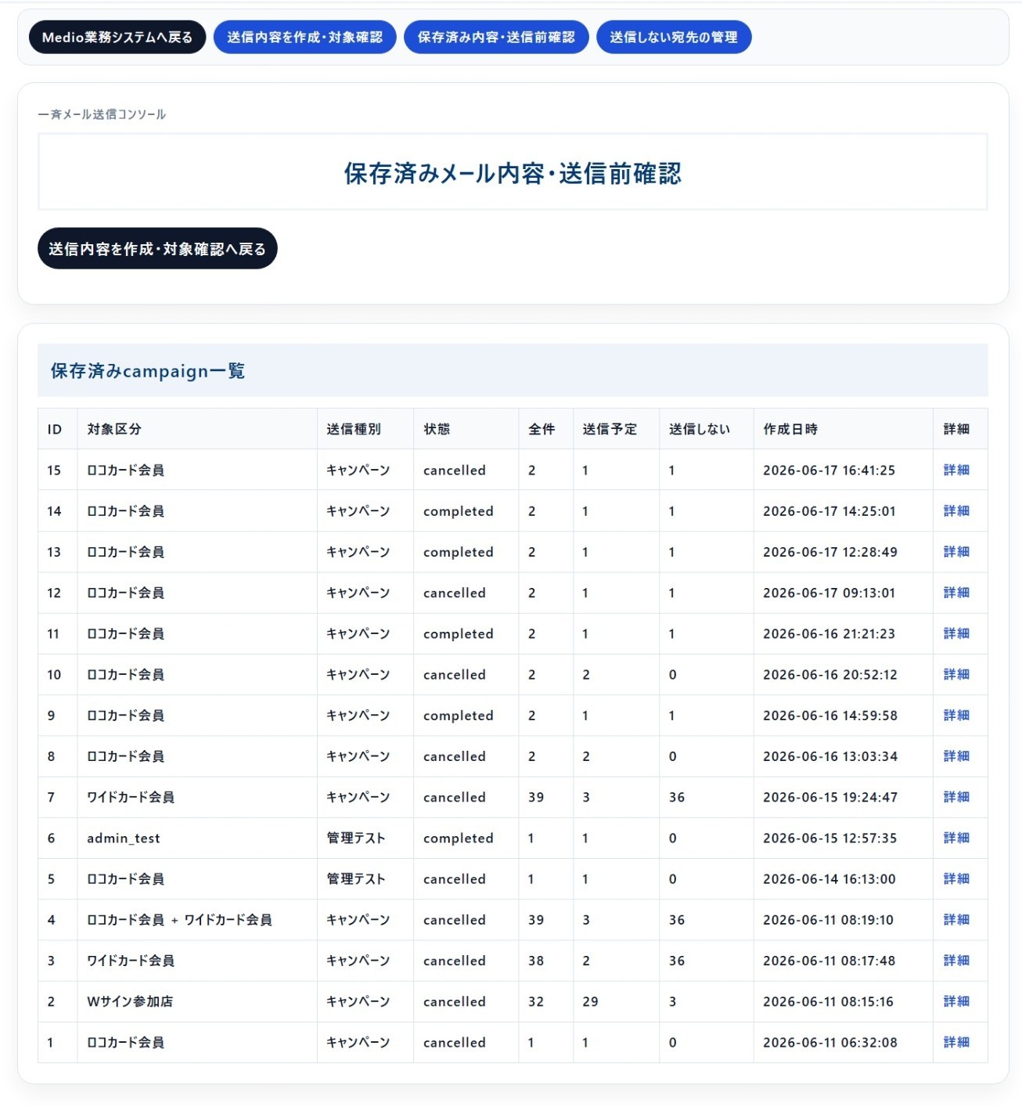Click the 送信しない column header
The width and height of the screenshot is (1022, 1107).
[707, 429]
